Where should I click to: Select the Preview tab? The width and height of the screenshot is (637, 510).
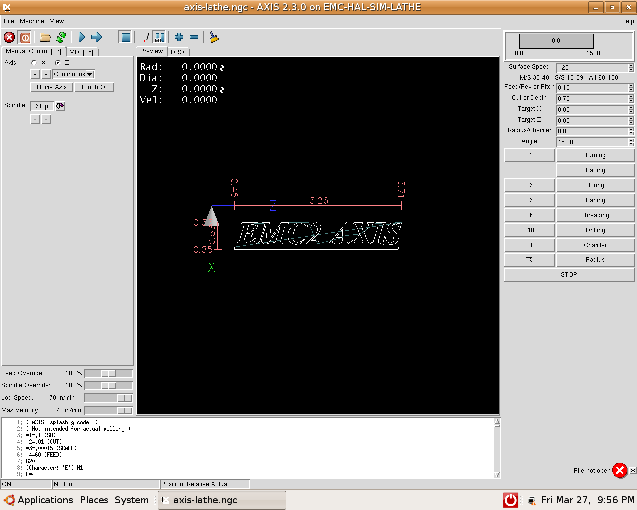[152, 51]
